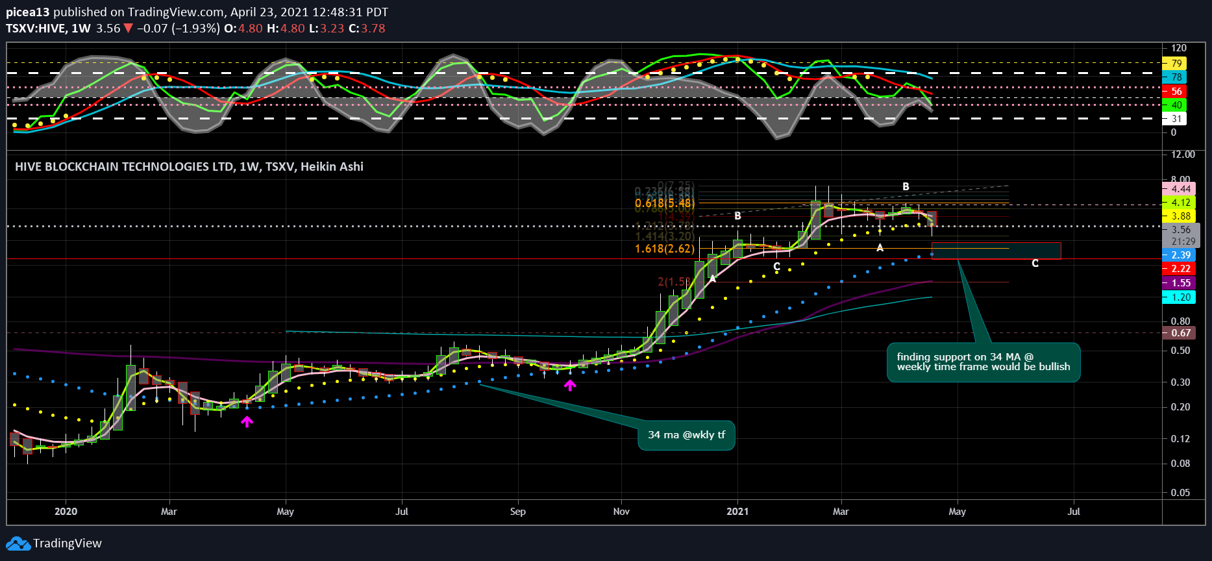1212x561 pixels.
Task: Click the teal support zone rectangle
Action: click(x=996, y=251)
